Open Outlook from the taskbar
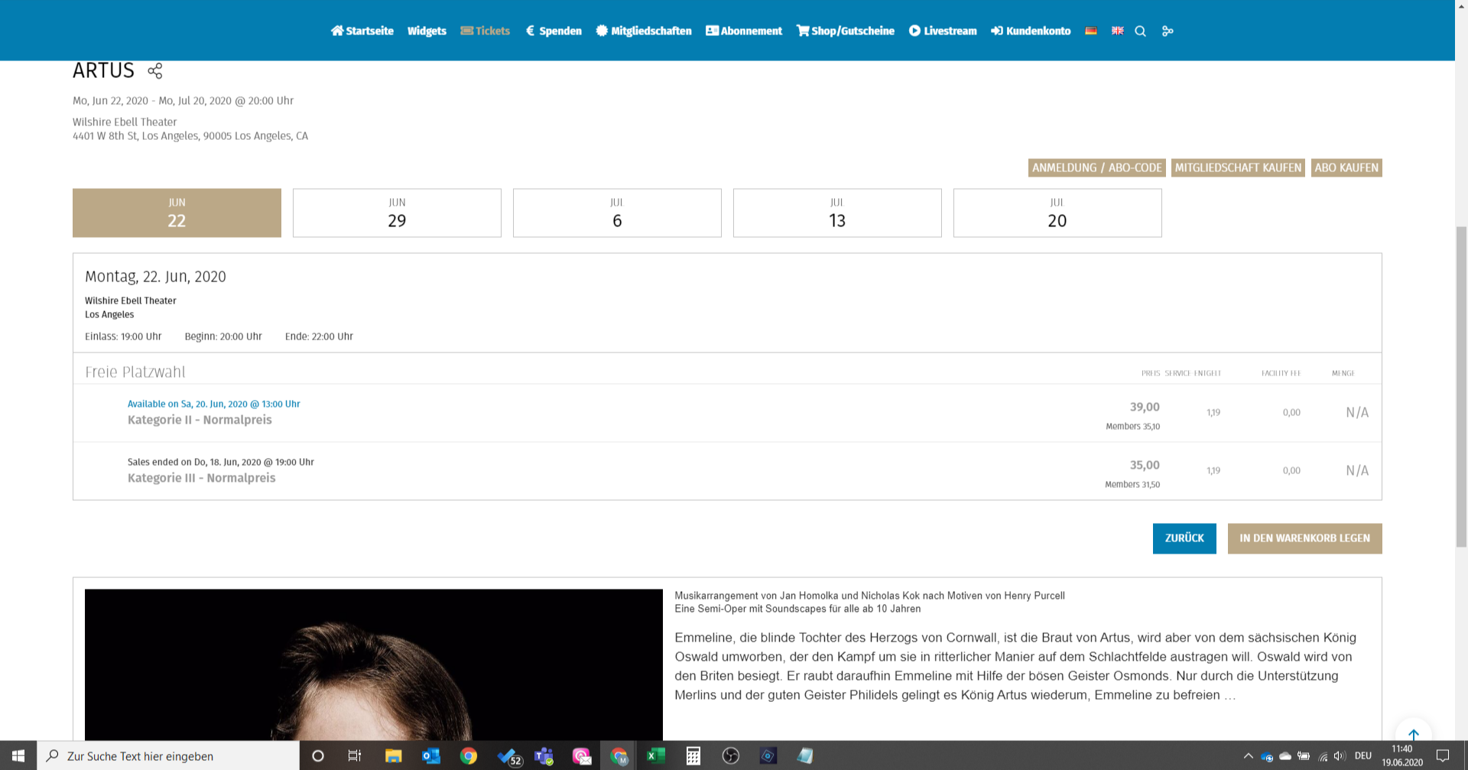The image size is (1468, 770). (431, 756)
